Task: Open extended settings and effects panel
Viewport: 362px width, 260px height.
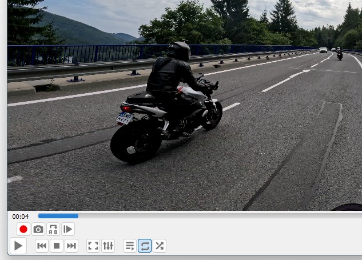Action: pyautogui.click(x=108, y=246)
